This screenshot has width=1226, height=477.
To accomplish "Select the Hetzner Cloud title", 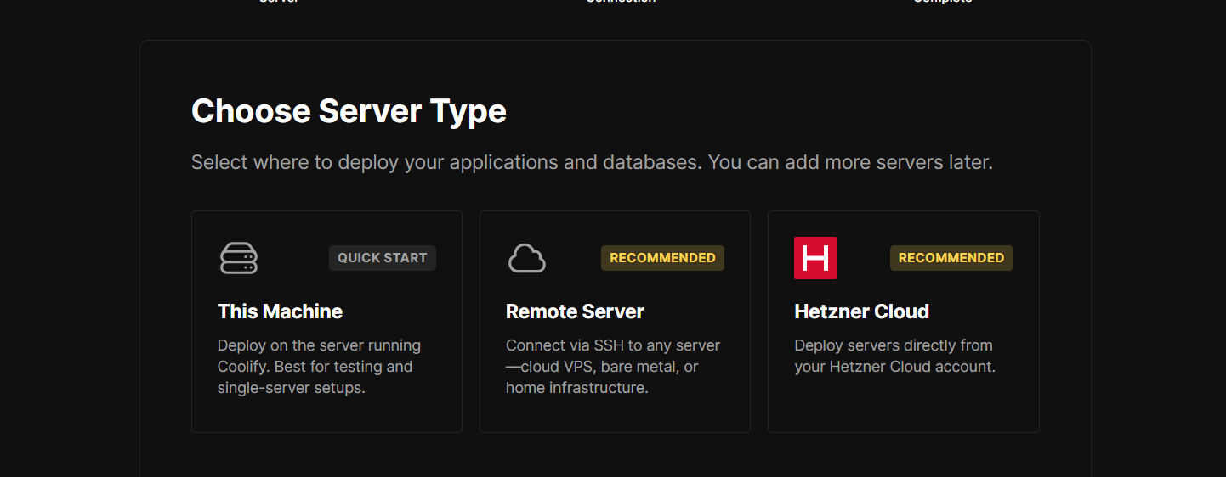I will click(861, 311).
